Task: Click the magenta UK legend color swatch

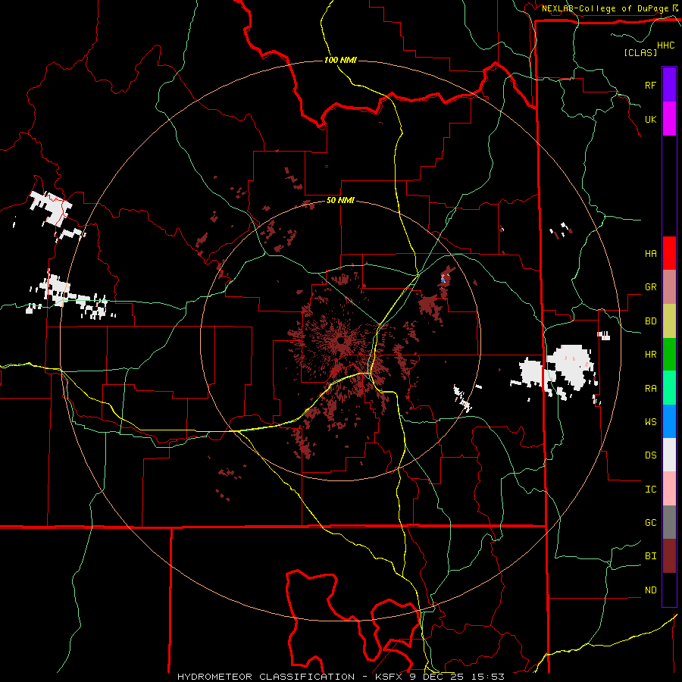Action: coord(669,119)
